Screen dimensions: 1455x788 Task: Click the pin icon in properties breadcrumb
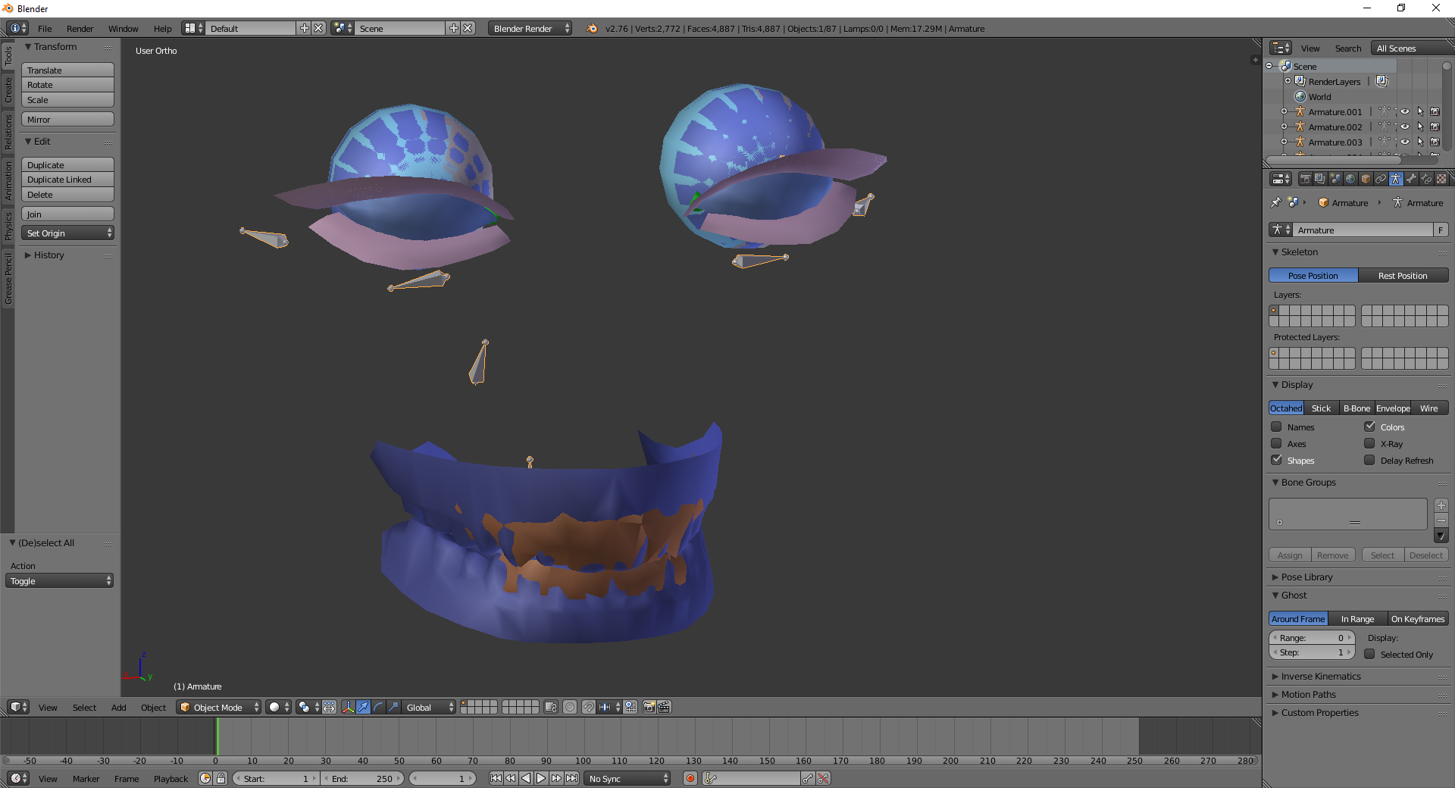coord(1276,202)
